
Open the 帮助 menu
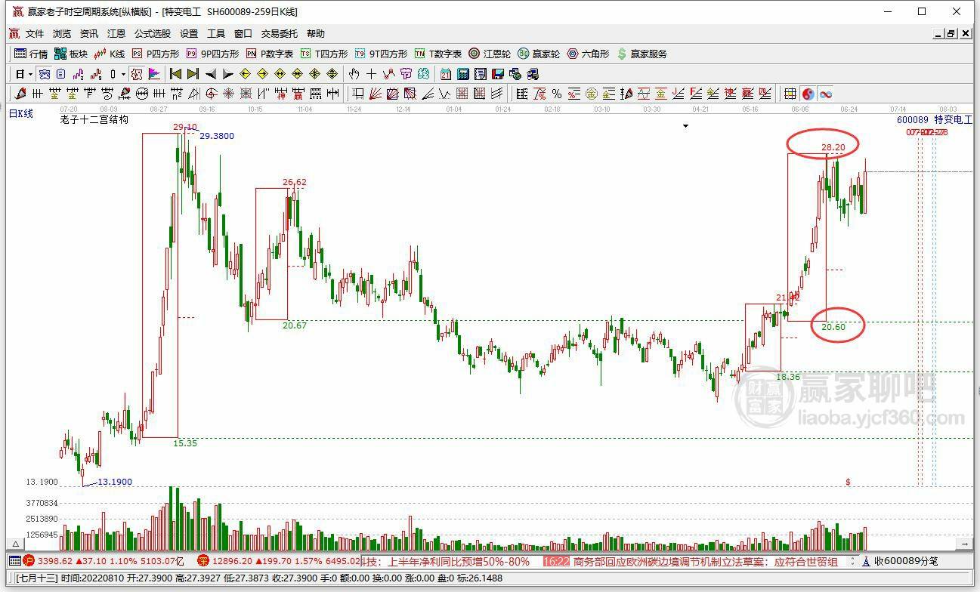coord(316,34)
